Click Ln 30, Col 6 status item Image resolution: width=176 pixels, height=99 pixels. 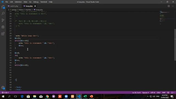pyautogui.click(x=136, y=93)
